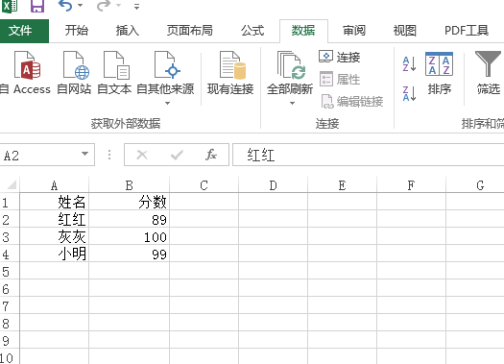Click the Select All corner triangle
This screenshot has height=364, width=504.
coord(11,185)
